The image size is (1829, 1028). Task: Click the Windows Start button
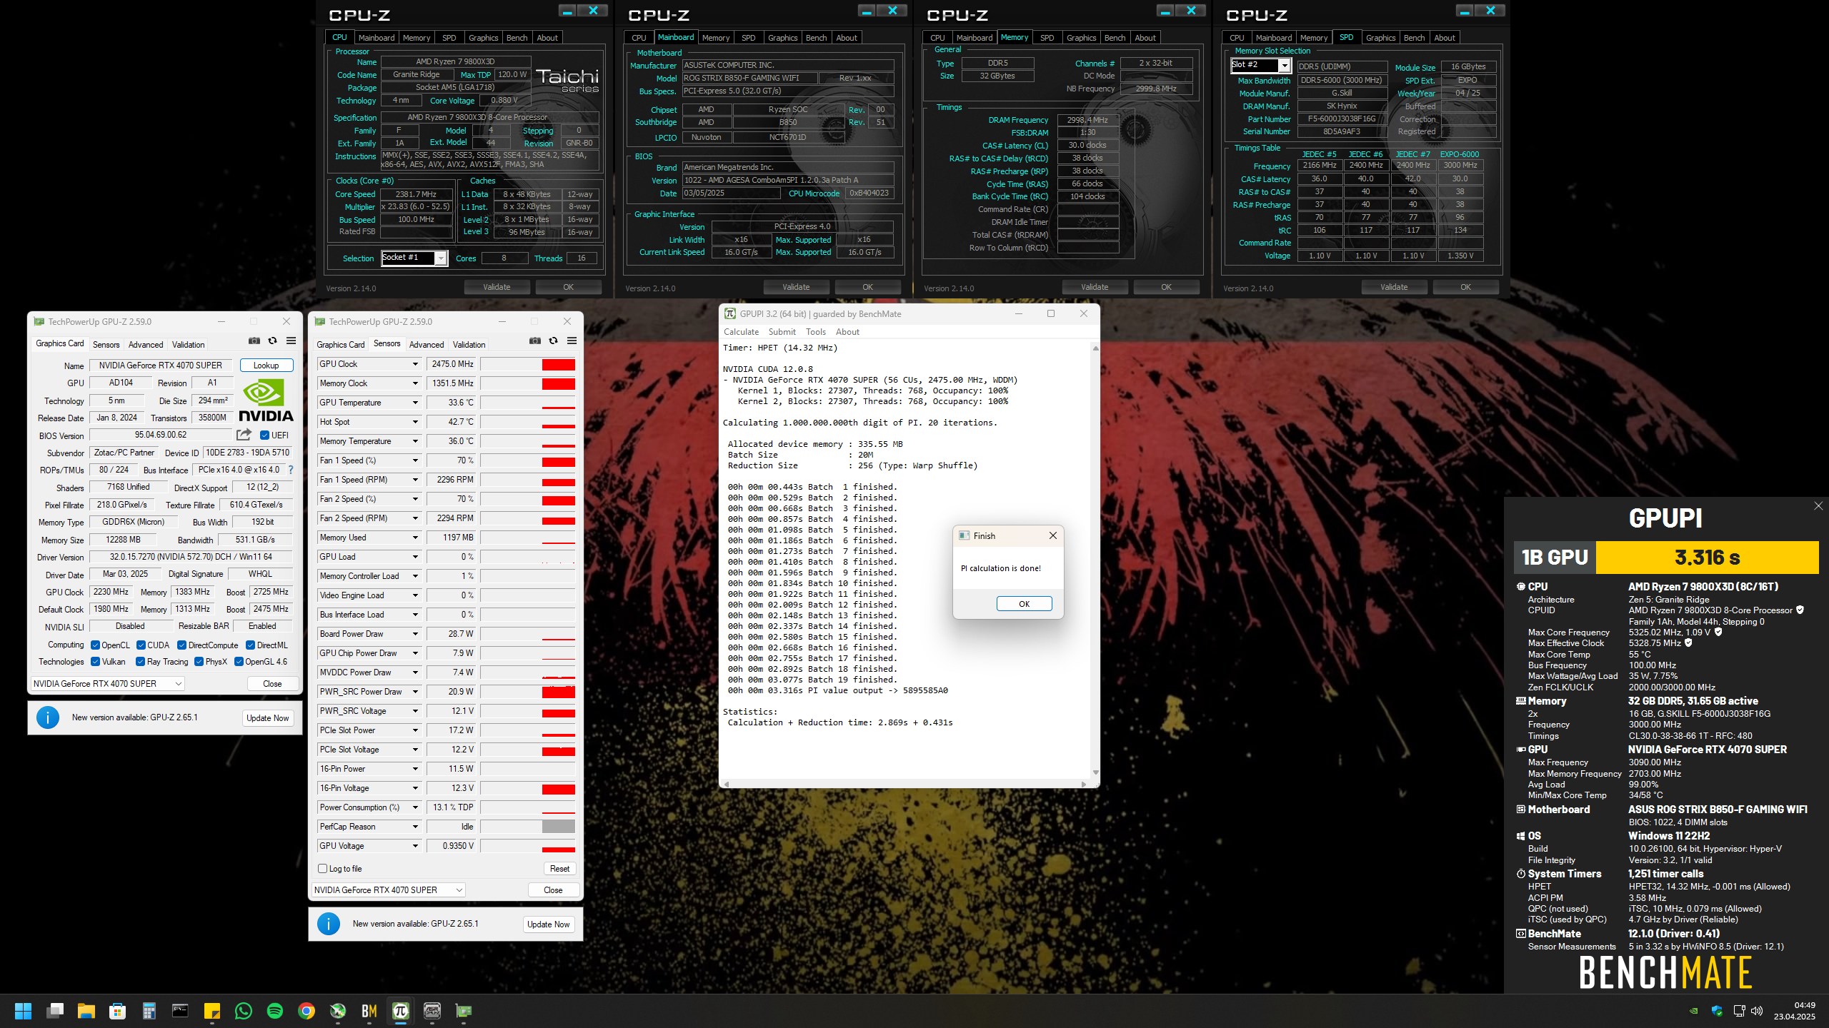click(x=24, y=1011)
